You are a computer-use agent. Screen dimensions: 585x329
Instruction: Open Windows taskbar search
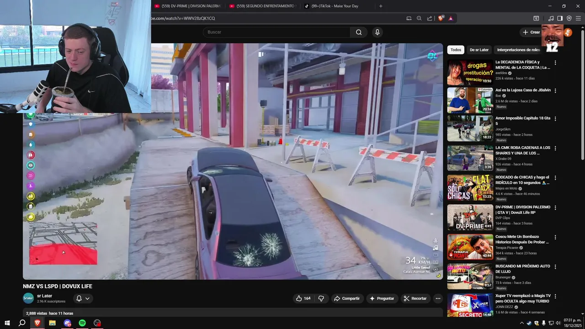[x=22, y=323]
